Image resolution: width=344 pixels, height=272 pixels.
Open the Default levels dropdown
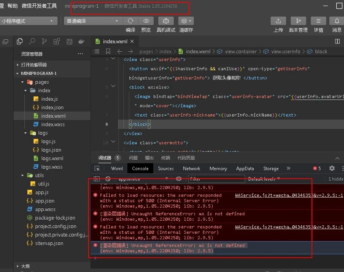(x=264, y=179)
